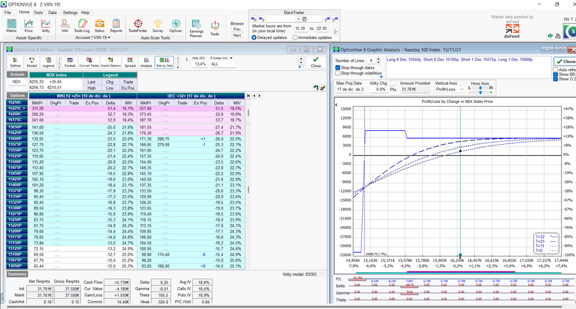Go to the next expiration column
The width and height of the screenshot is (576, 309).
click(x=260, y=96)
